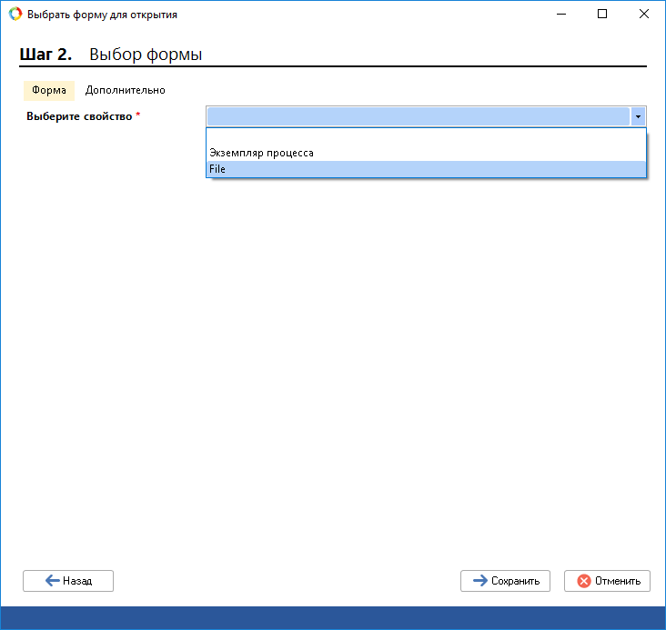Collapse the property list with the dropdown arrow
Viewport: 666px width, 630px height.
point(638,116)
